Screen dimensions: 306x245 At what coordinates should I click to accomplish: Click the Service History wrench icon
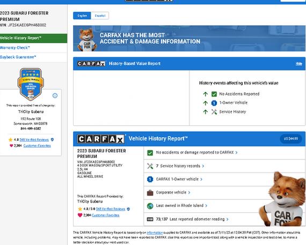coord(214,112)
